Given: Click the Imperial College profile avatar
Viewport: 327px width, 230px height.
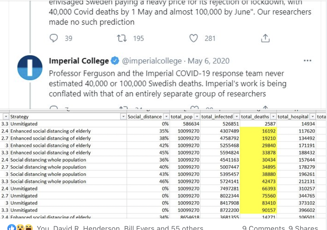Looking at the screenshot, I should pyautogui.click(x=30, y=68).
